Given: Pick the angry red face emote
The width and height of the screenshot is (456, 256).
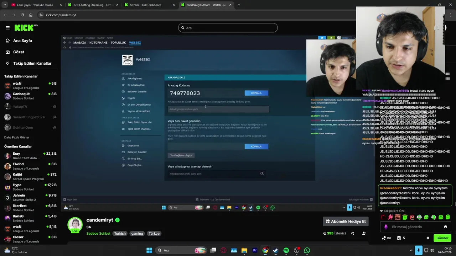Looking at the screenshot, I should tap(412, 217).
